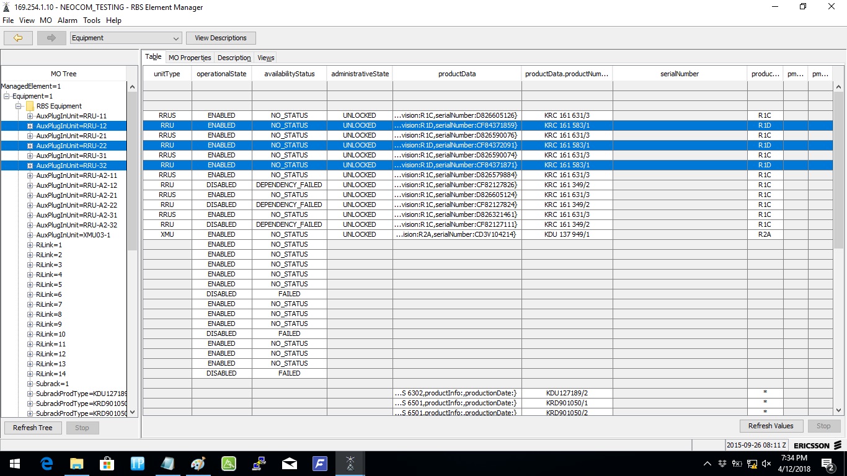Expand the AuxPlugInUnit=RRU-21 node
The image size is (847, 476).
pos(30,136)
